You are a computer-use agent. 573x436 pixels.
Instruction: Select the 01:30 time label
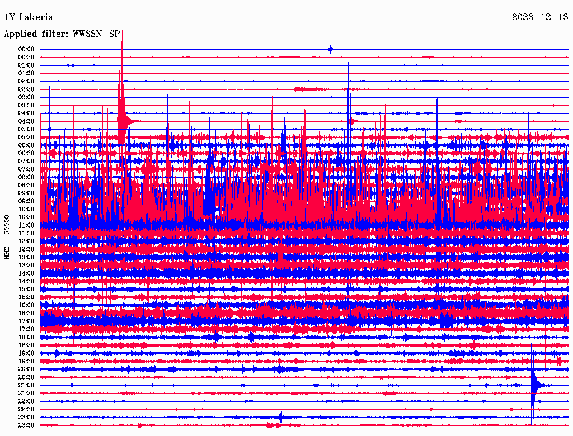point(26,73)
